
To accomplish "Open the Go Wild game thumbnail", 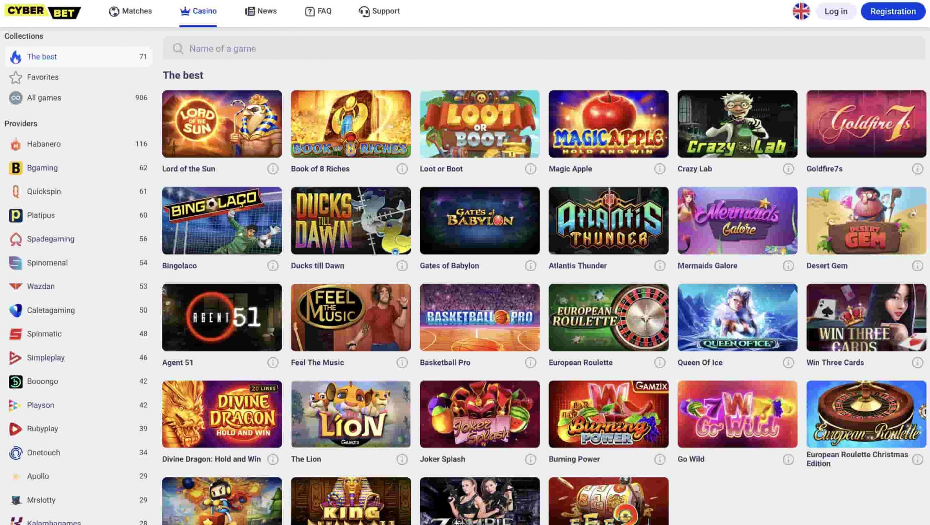I will click(x=737, y=414).
